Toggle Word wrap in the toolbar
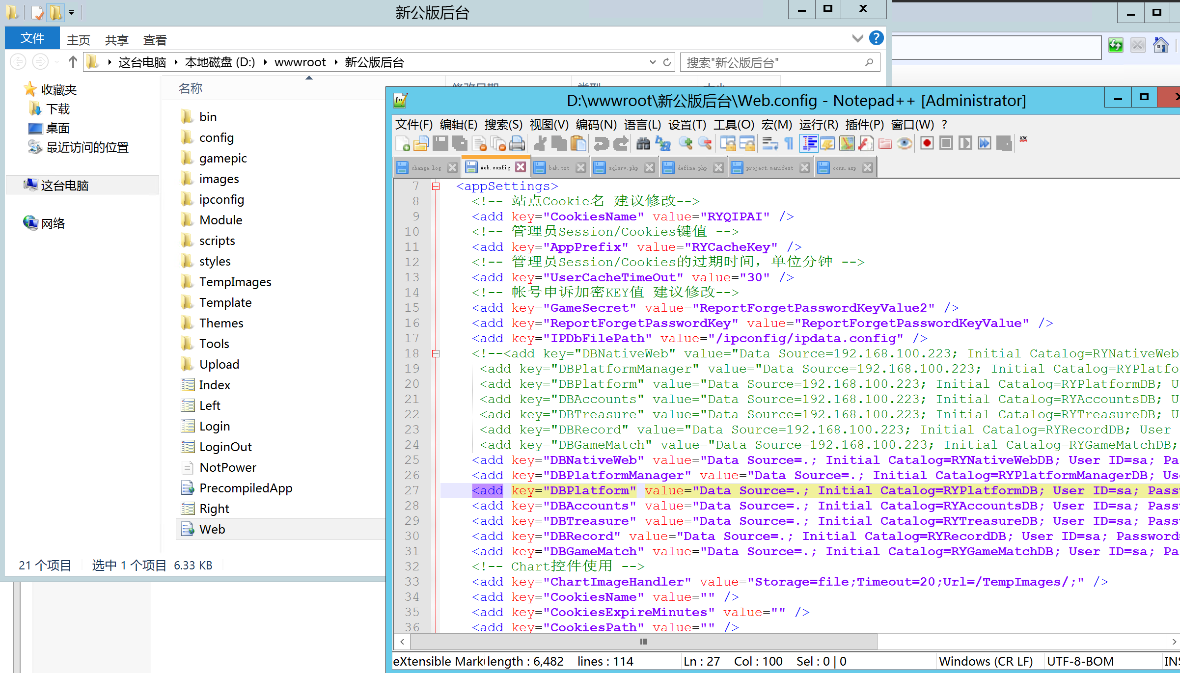 [x=769, y=143]
